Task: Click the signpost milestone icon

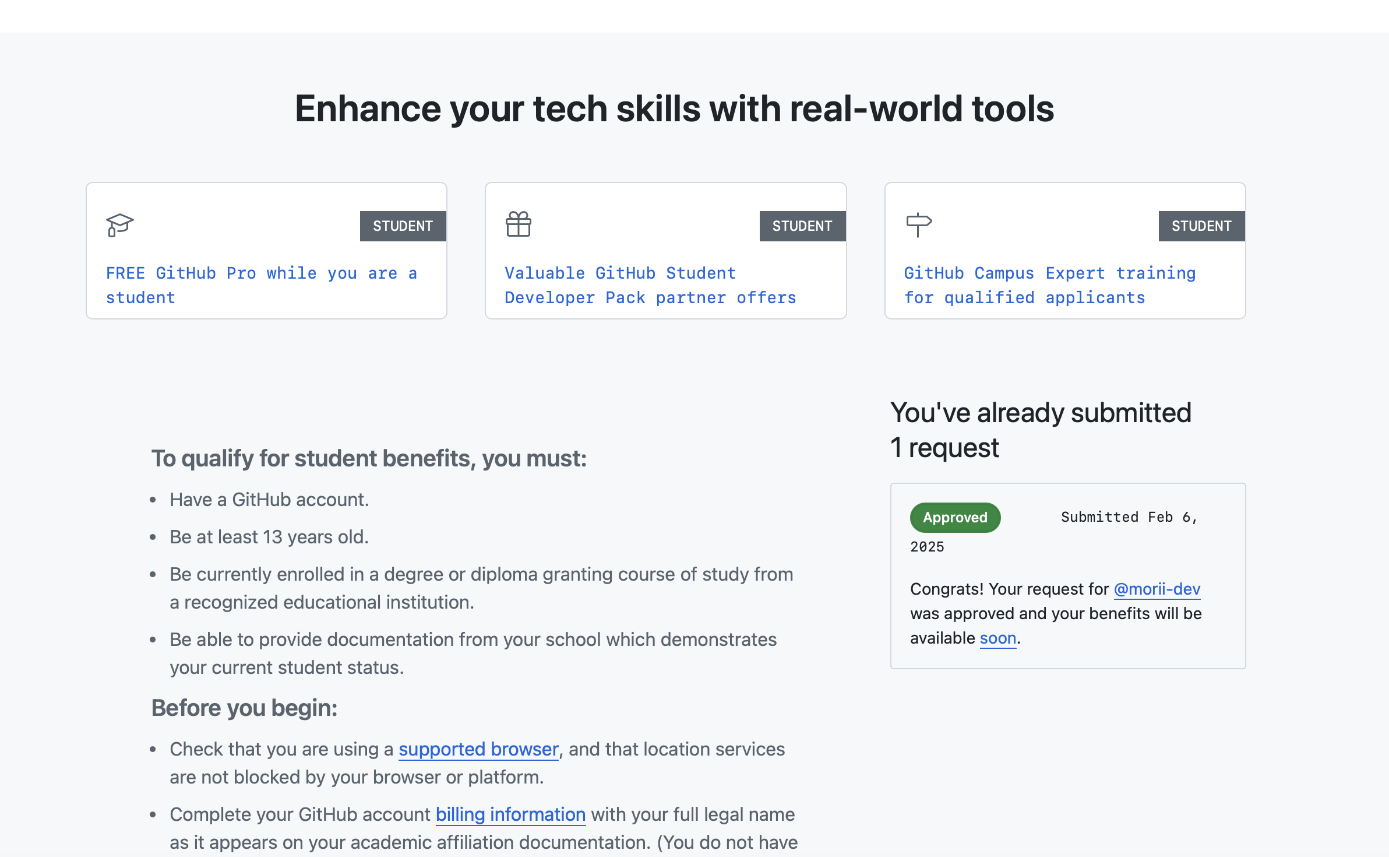Action: click(919, 224)
